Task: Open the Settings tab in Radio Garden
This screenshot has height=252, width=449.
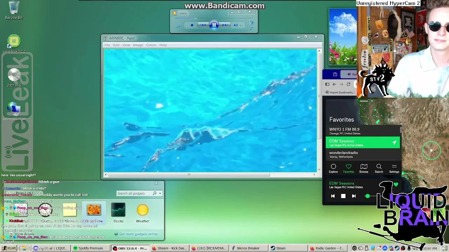Action: click(x=394, y=168)
